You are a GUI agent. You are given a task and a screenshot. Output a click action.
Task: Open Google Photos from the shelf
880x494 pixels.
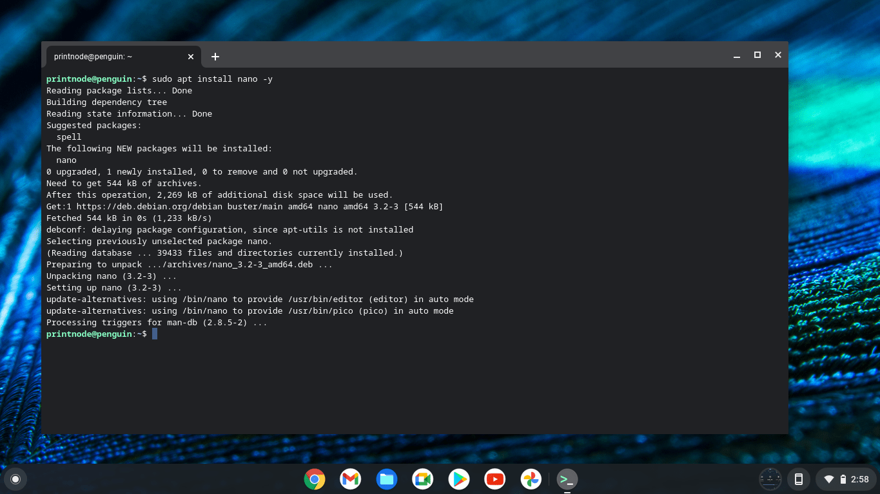pos(531,479)
